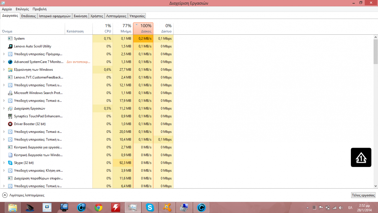
Task: Switch to the Εκκίνηση tab
Action: point(80,16)
